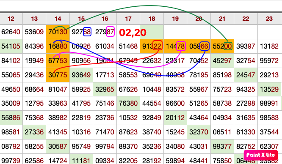Click column header 18
The width and height of the screenshot is (282, 164).
click(x=152, y=19)
